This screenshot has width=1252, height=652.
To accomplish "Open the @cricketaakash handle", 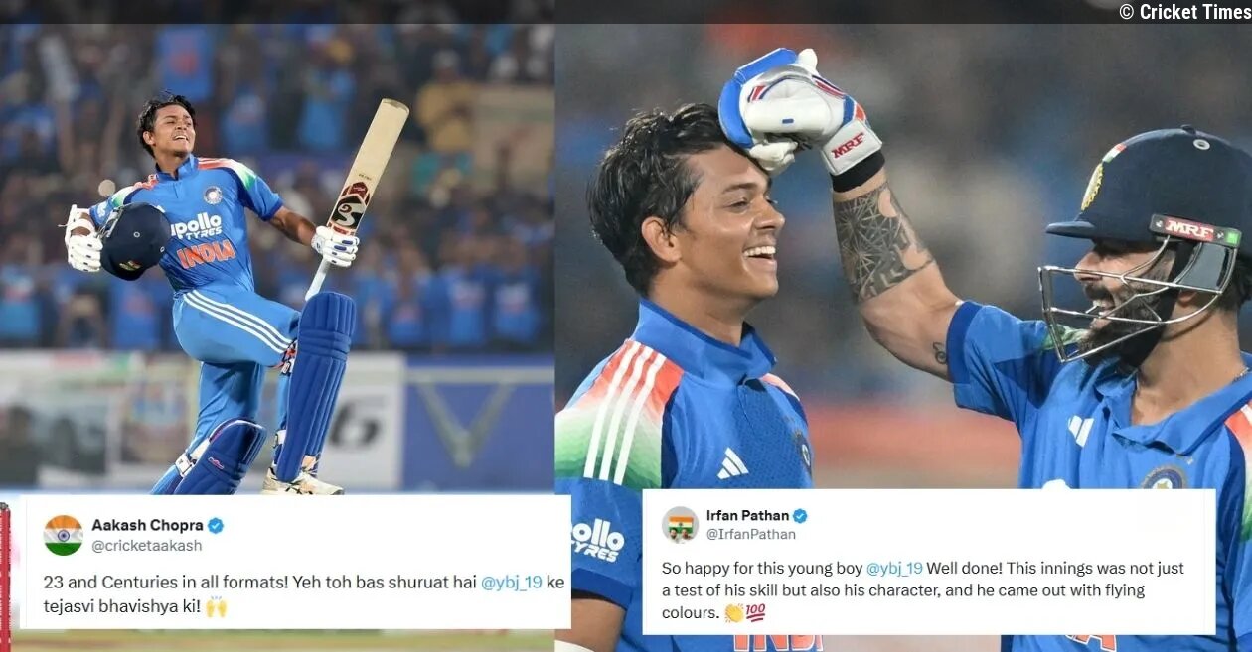I will (x=146, y=545).
